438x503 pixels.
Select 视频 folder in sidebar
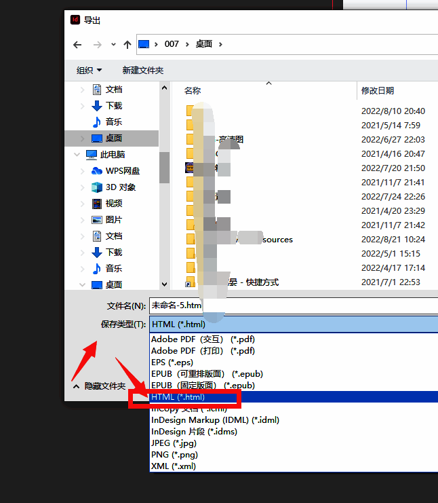click(113, 204)
